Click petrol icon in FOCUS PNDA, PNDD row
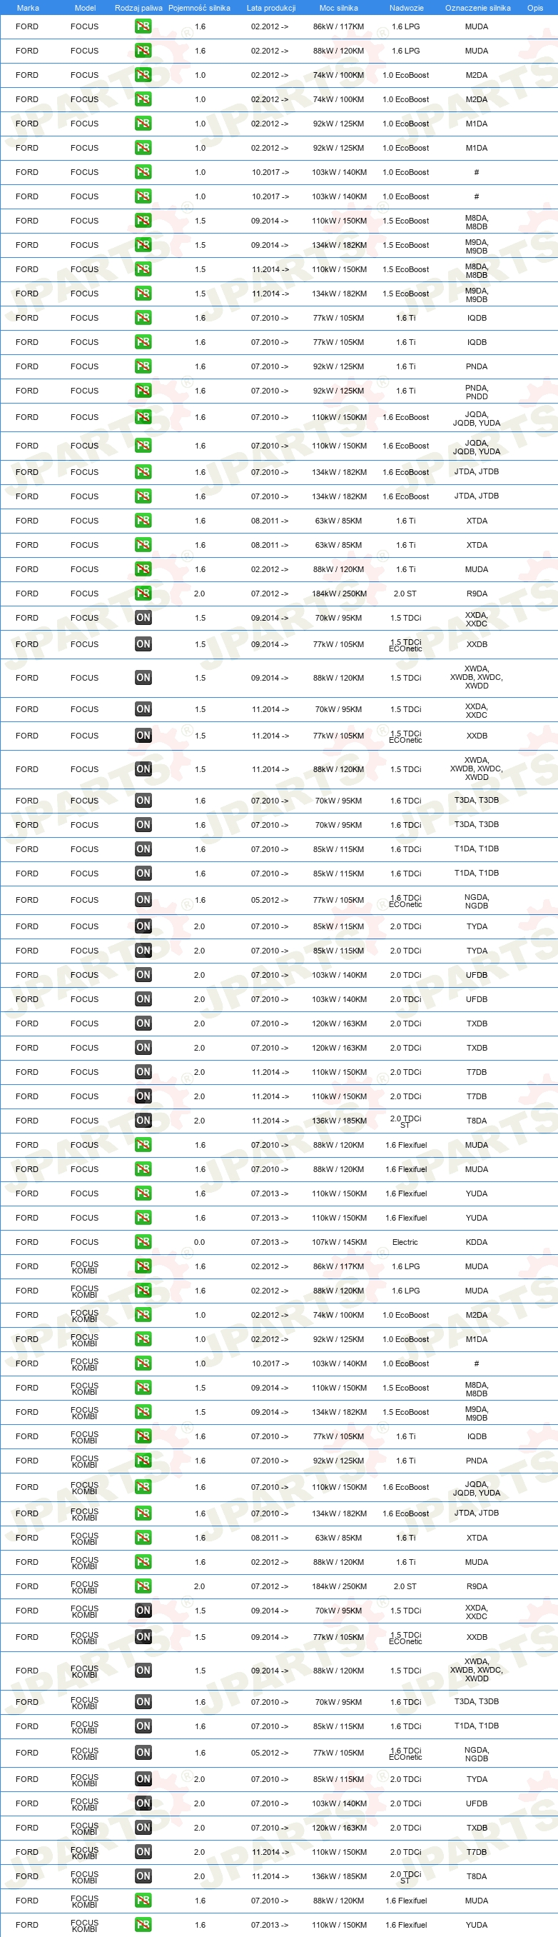Viewport: 558px width, 1937px height. [143, 390]
